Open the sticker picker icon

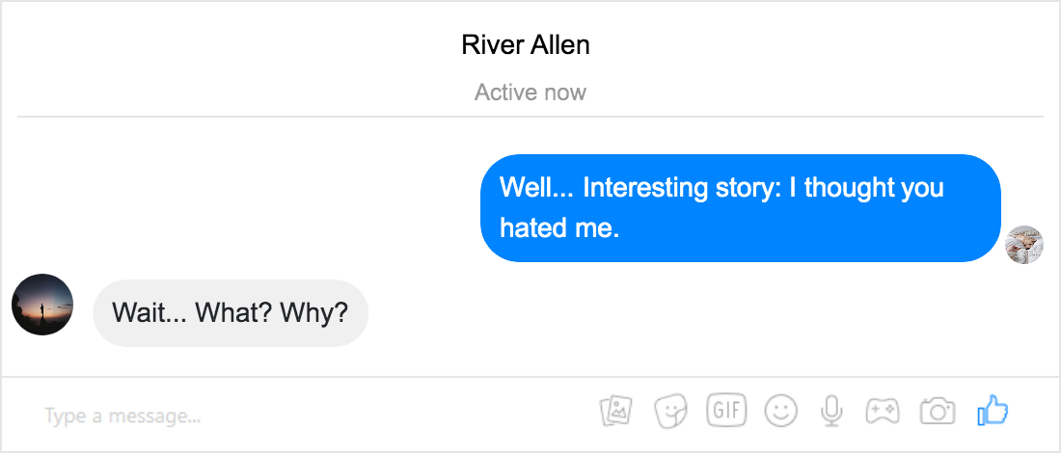[x=670, y=412]
